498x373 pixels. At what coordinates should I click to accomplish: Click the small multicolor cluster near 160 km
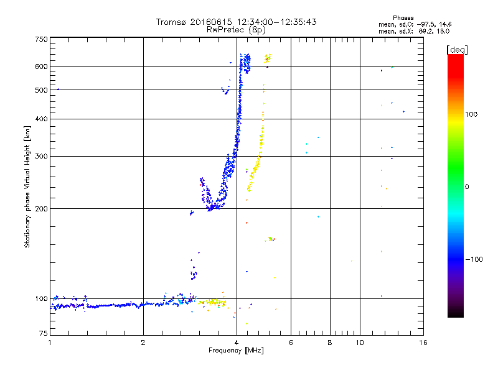pos(271,239)
